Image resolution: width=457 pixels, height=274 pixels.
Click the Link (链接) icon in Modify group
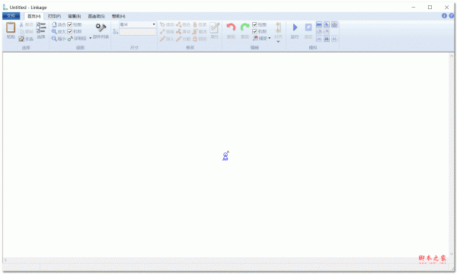pyautogui.click(x=162, y=31)
